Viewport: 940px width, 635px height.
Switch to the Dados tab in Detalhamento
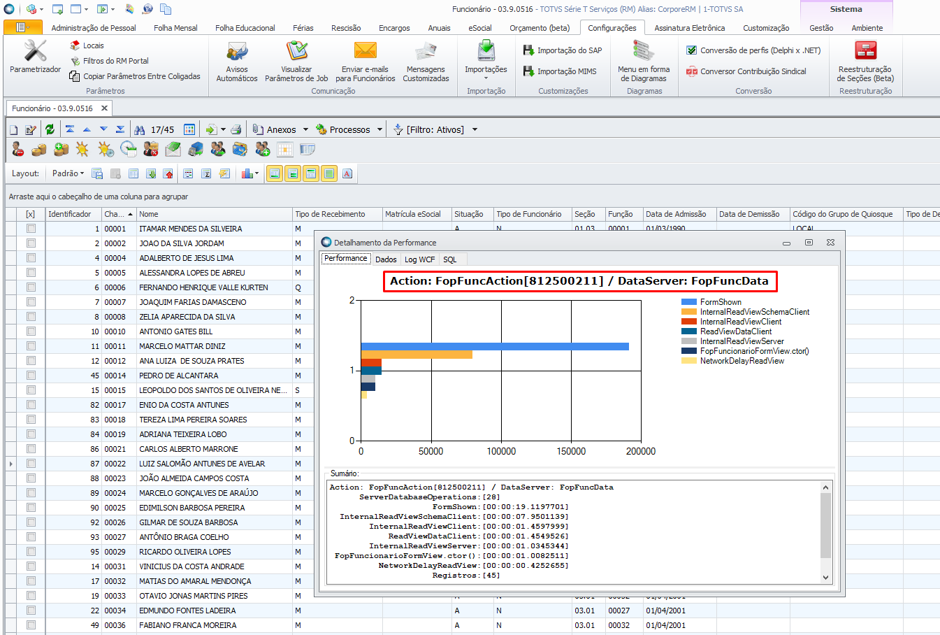pos(386,259)
